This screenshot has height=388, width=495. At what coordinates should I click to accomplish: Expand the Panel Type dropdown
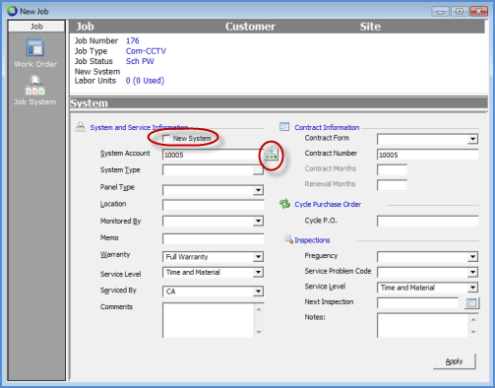[x=258, y=190]
